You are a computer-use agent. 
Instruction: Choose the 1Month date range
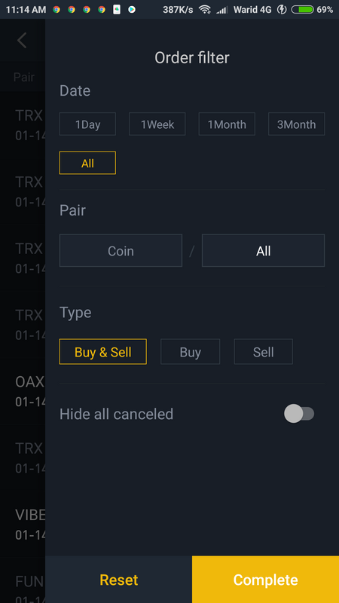[227, 124]
